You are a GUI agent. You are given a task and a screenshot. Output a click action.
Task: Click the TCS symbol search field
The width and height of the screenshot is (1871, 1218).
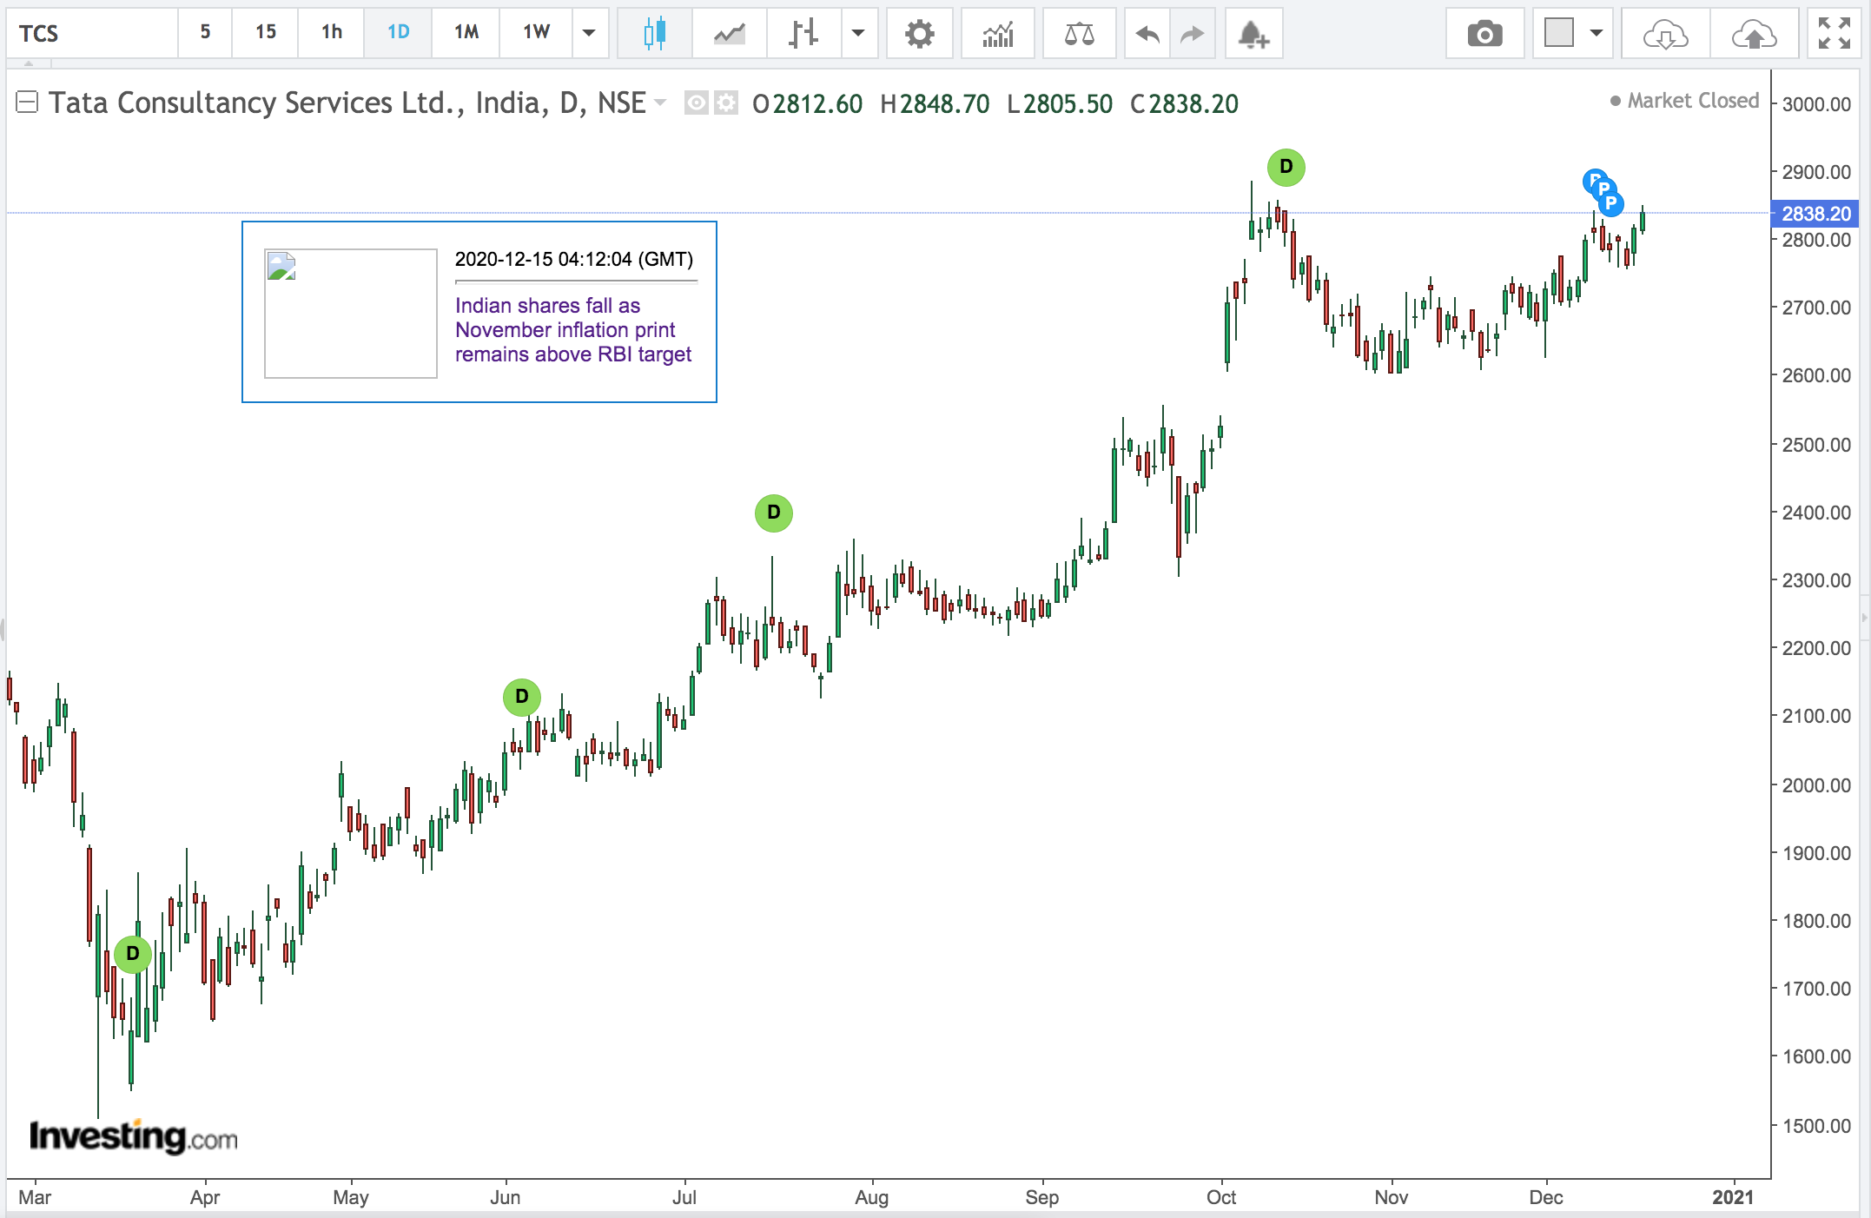(x=91, y=34)
